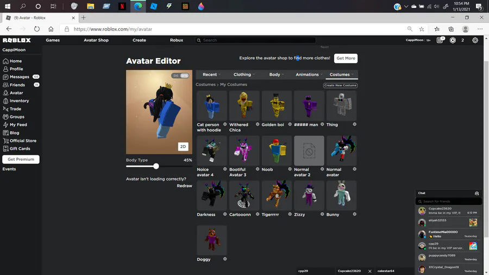Click the Get Premium button
The height and width of the screenshot is (275, 489).
pyautogui.click(x=21, y=159)
